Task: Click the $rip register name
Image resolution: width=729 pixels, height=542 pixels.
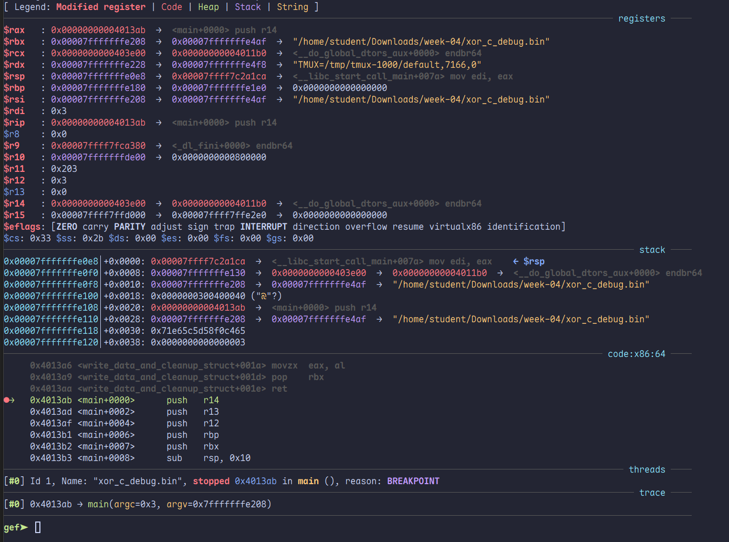Action: (14, 122)
